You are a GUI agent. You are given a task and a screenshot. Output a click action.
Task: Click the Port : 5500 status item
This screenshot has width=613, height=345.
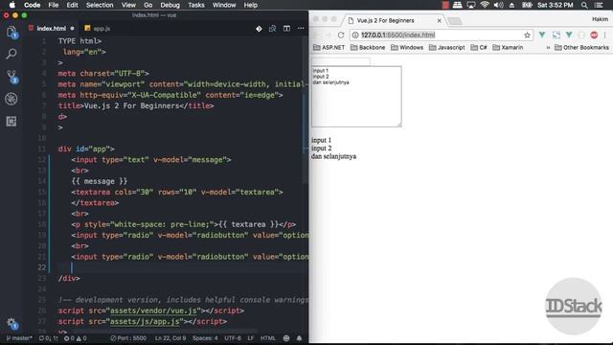tap(128, 338)
